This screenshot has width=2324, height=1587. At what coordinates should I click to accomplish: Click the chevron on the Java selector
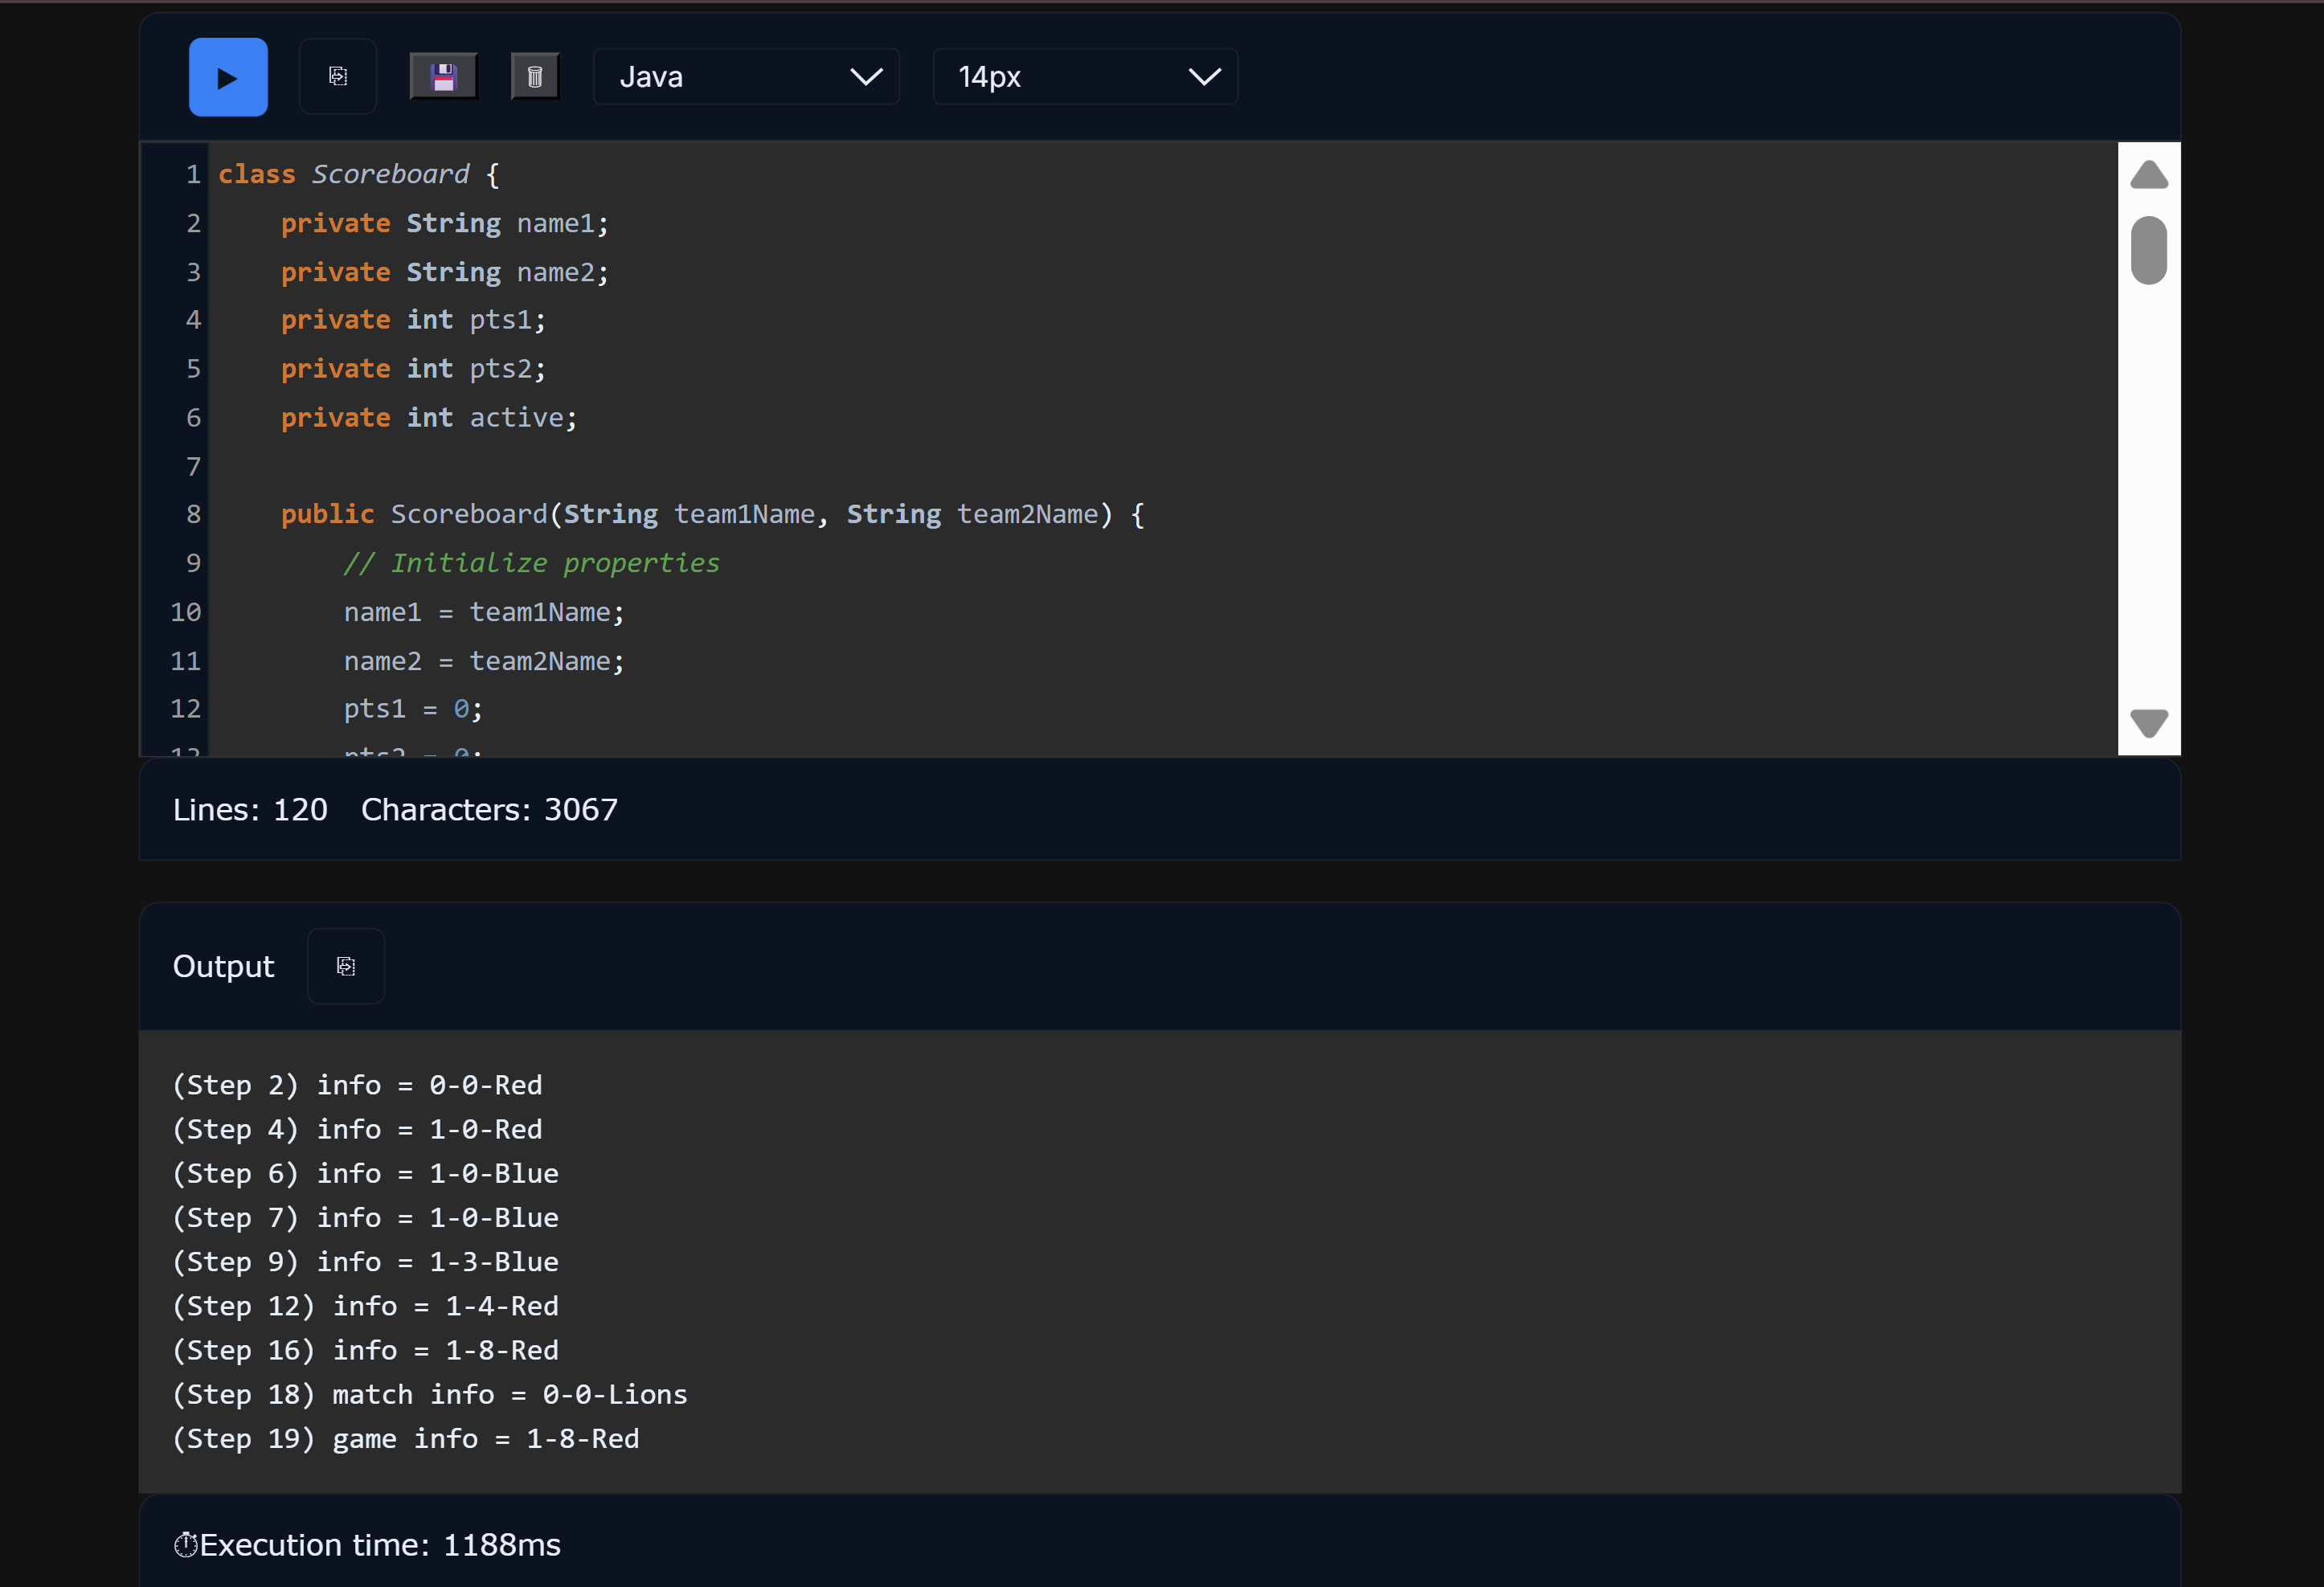pos(865,77)
